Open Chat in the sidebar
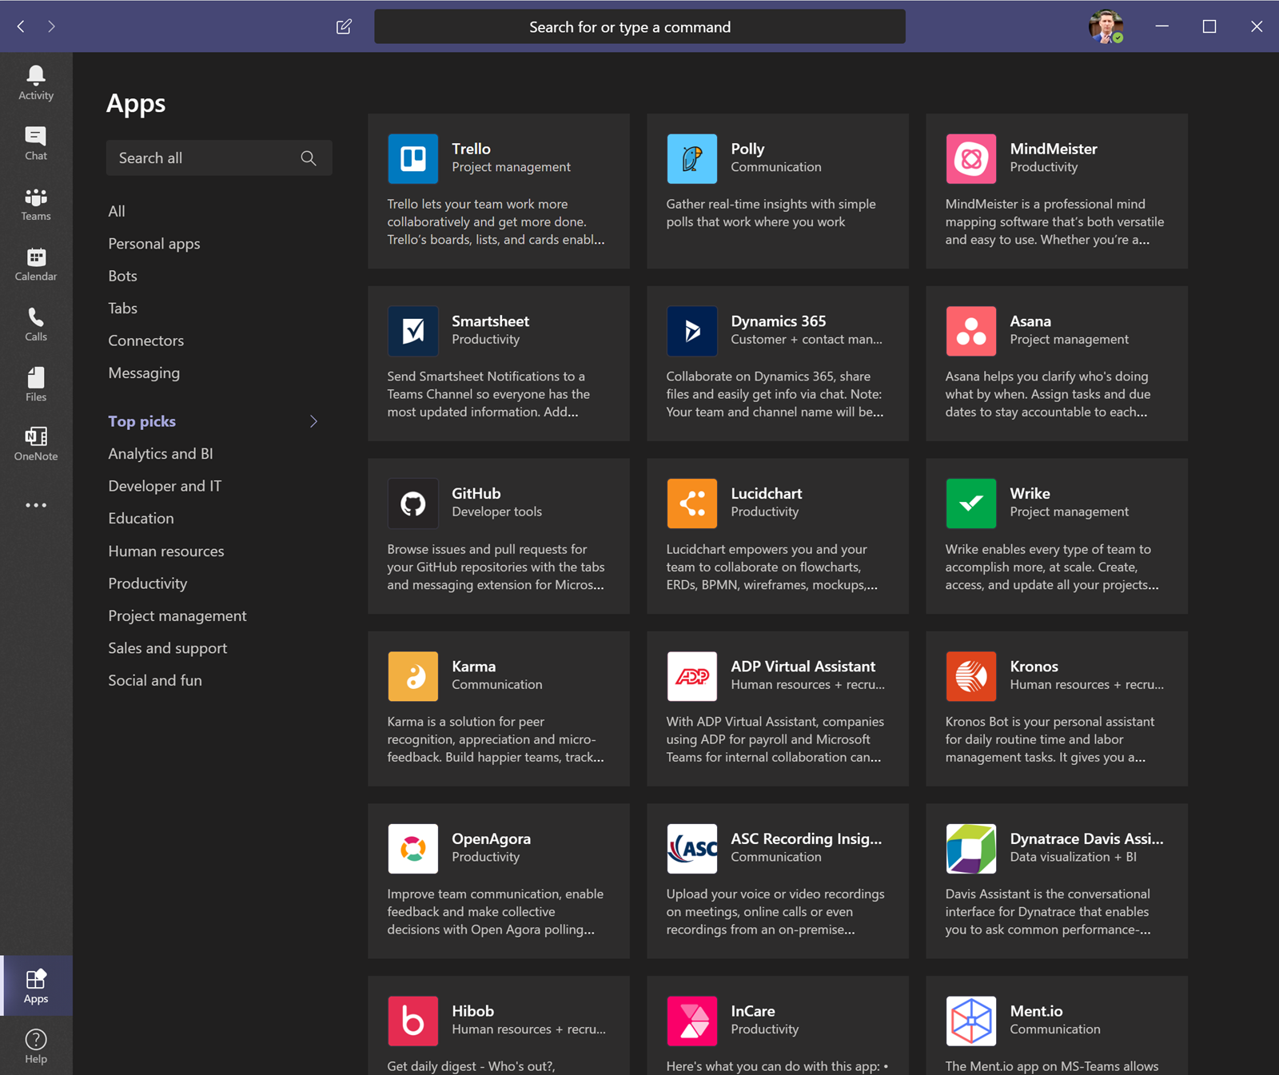The height and width of the screenshot is (1075, 1279). (x=36, y=143)
